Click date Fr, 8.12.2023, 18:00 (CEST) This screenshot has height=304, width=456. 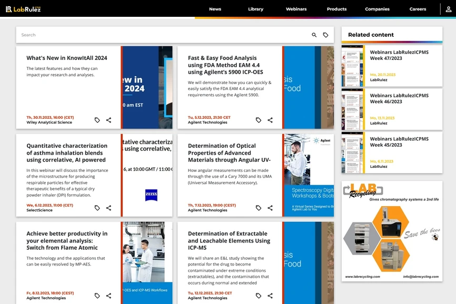[x=50, y=293]
